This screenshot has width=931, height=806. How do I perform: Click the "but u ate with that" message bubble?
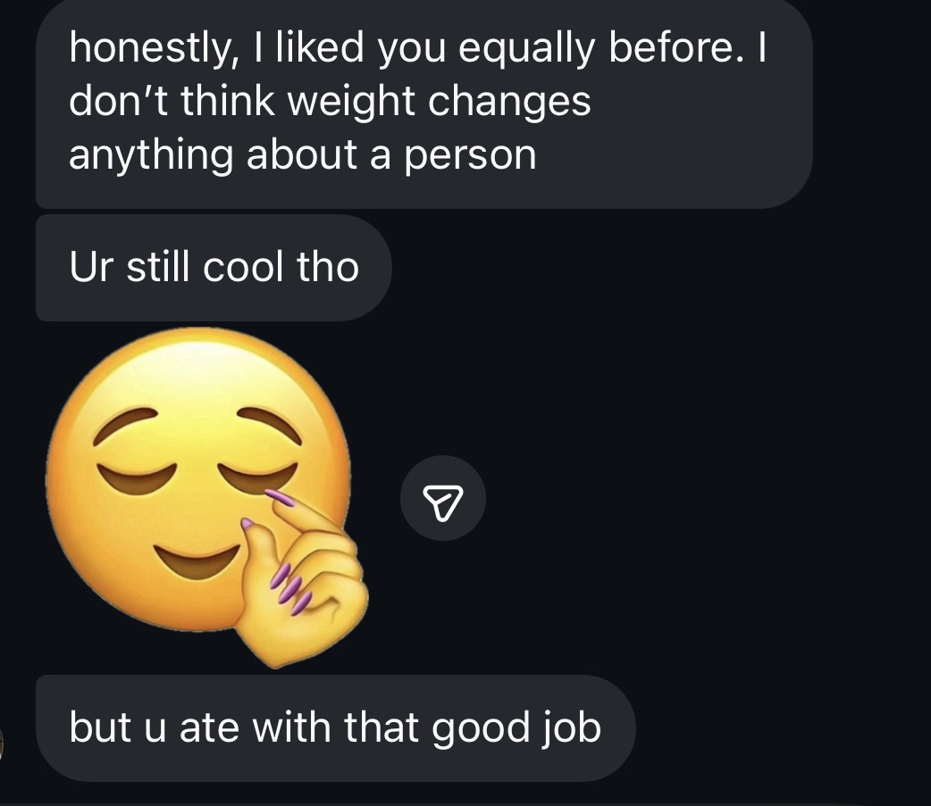(x=335, y=728)
